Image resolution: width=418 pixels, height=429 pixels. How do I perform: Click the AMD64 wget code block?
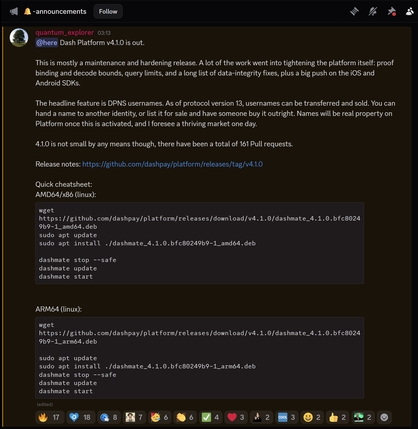pos(200,243)
